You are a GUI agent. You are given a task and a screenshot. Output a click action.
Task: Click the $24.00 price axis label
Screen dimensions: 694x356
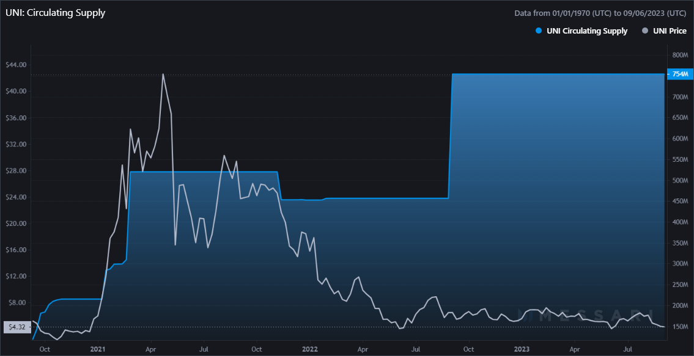tap(16, 197)
